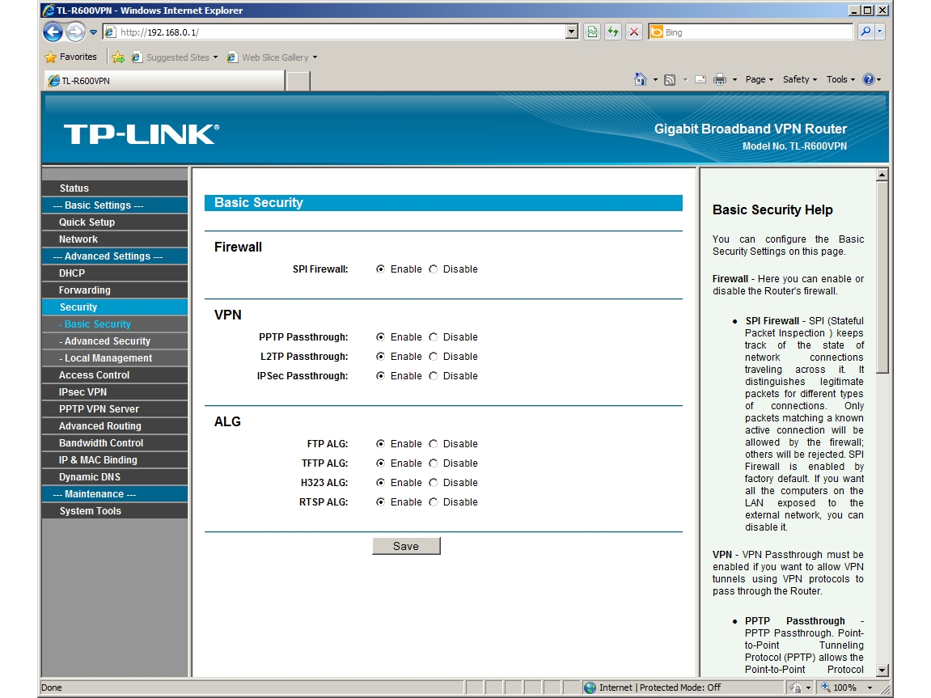Click into the Bing search field
The height and width of the screenshot is (698, 931).
758,32
